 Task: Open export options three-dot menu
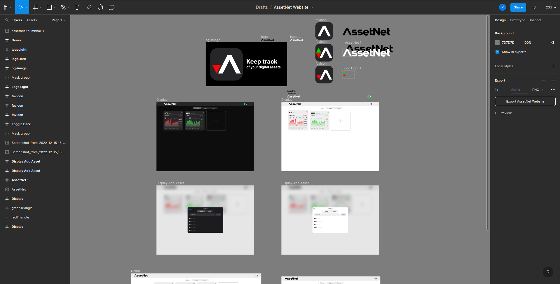(553, 90)
